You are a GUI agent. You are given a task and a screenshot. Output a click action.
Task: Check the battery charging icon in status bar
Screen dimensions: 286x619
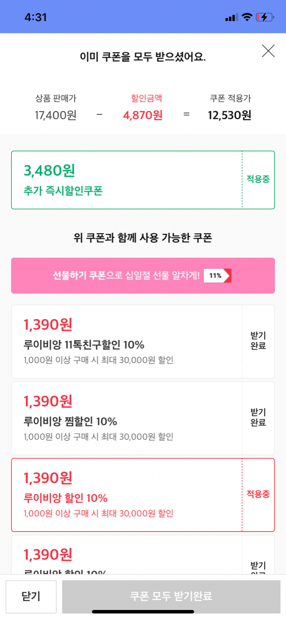(x=265, y=17)
